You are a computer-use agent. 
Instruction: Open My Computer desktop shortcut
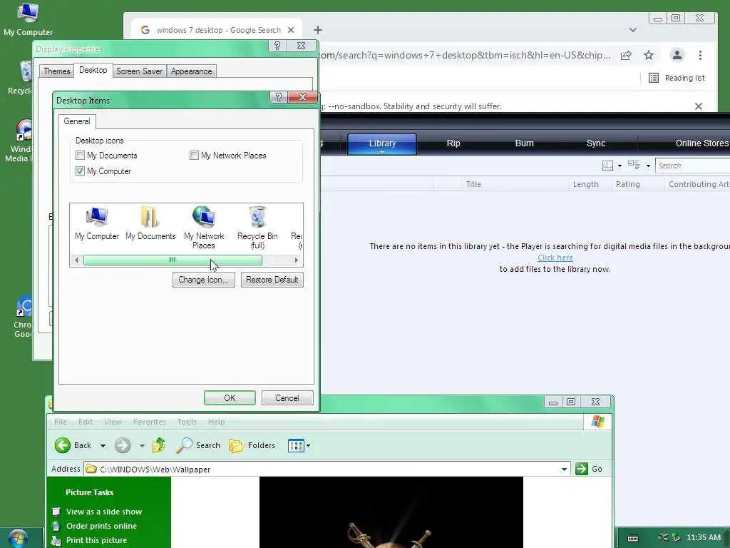click(28, 19)
